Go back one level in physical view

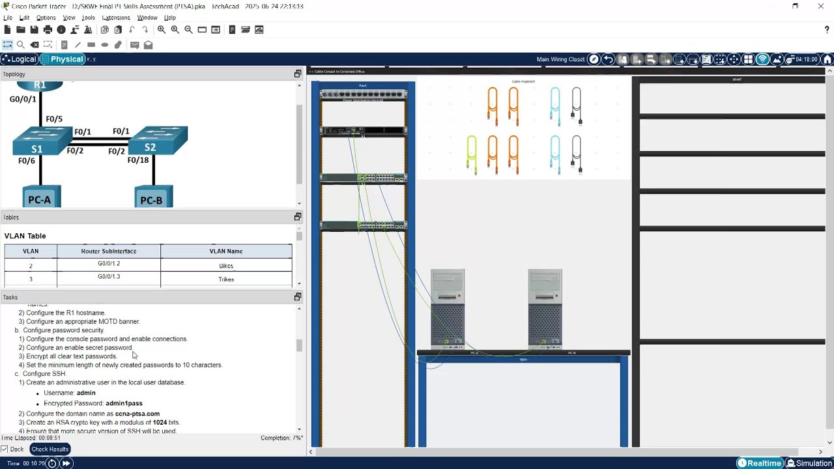point(608,59)
